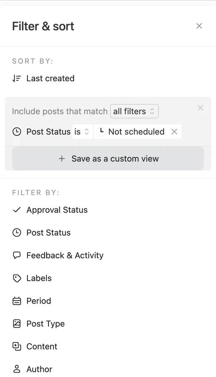The width and height of the screenshot is (216, 377).
Task: Click the tag icon for Labels
Action: point(16,278)
